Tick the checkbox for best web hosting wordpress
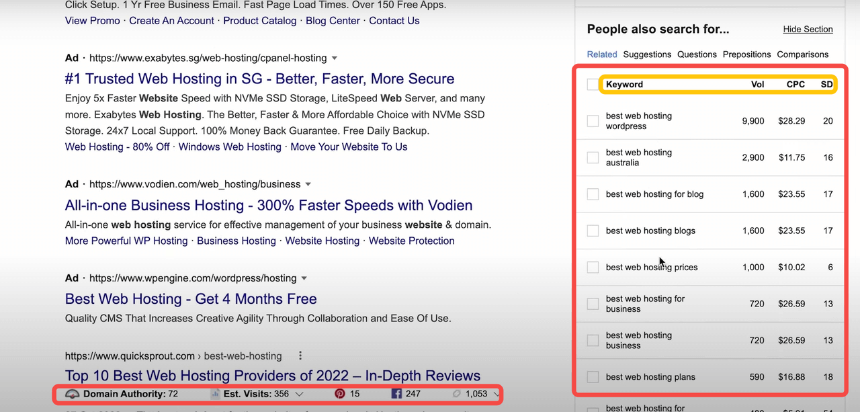Image resolution: width=860 pixels, height=412 pixels. coord(593,121)
